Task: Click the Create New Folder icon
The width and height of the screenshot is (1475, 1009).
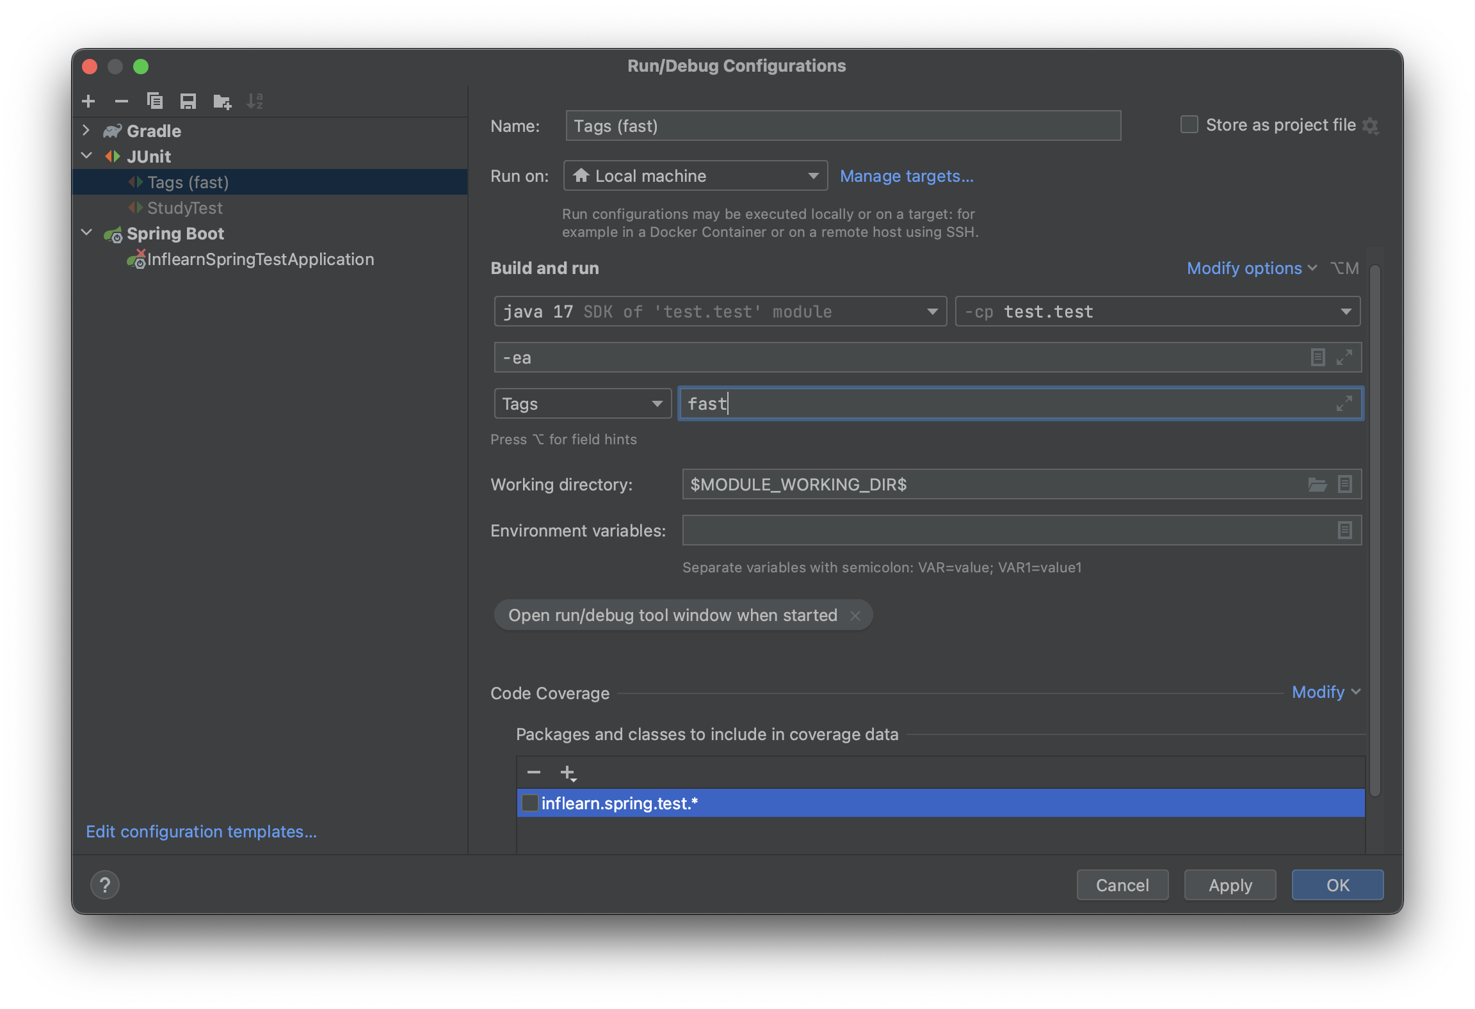Action: 222,101
